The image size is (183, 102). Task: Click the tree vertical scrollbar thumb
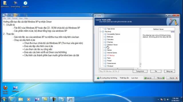pyautogui.click(x=140, y=64)
